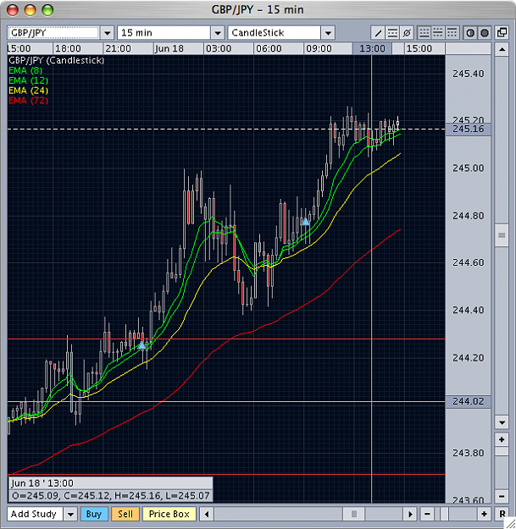The image size is (516, 529).
Task: Click the 243.80 price axis label
Action: point(468,453)
